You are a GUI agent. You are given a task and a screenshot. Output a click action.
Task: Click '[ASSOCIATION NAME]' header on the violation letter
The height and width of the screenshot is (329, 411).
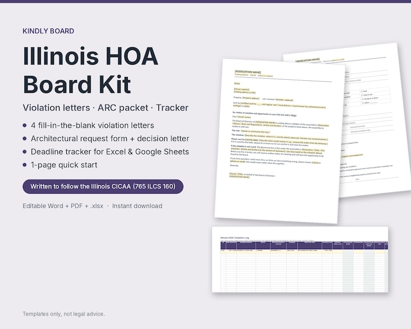click(x=248, y=72)
